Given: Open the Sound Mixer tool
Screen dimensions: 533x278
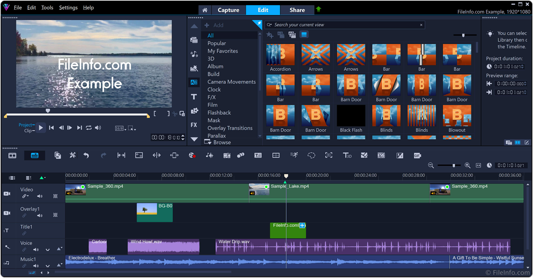Looking at the screenshot, I should [209, 155].
